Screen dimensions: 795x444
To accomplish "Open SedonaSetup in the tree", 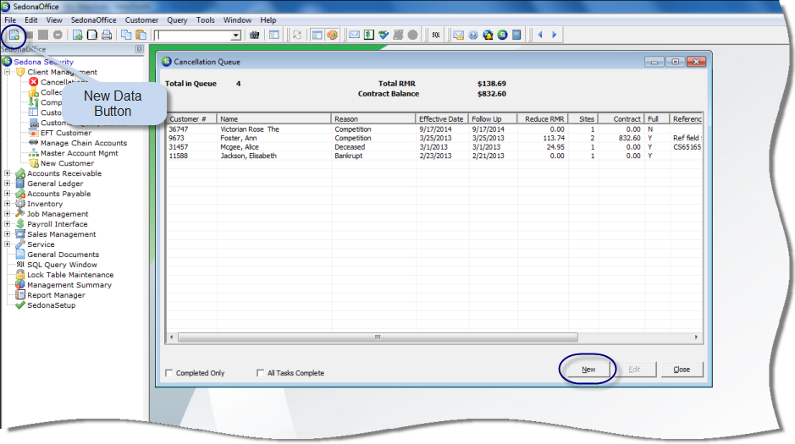I will [51, 304].
